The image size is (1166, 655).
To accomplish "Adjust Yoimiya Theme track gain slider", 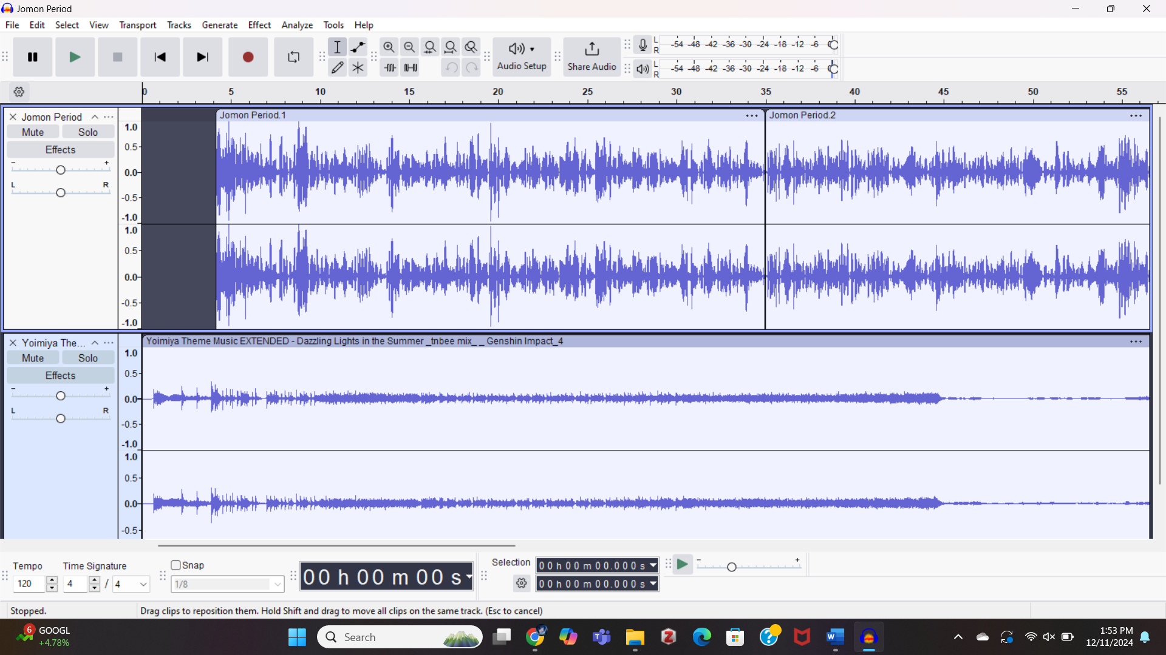I will [x=60, y=397].
